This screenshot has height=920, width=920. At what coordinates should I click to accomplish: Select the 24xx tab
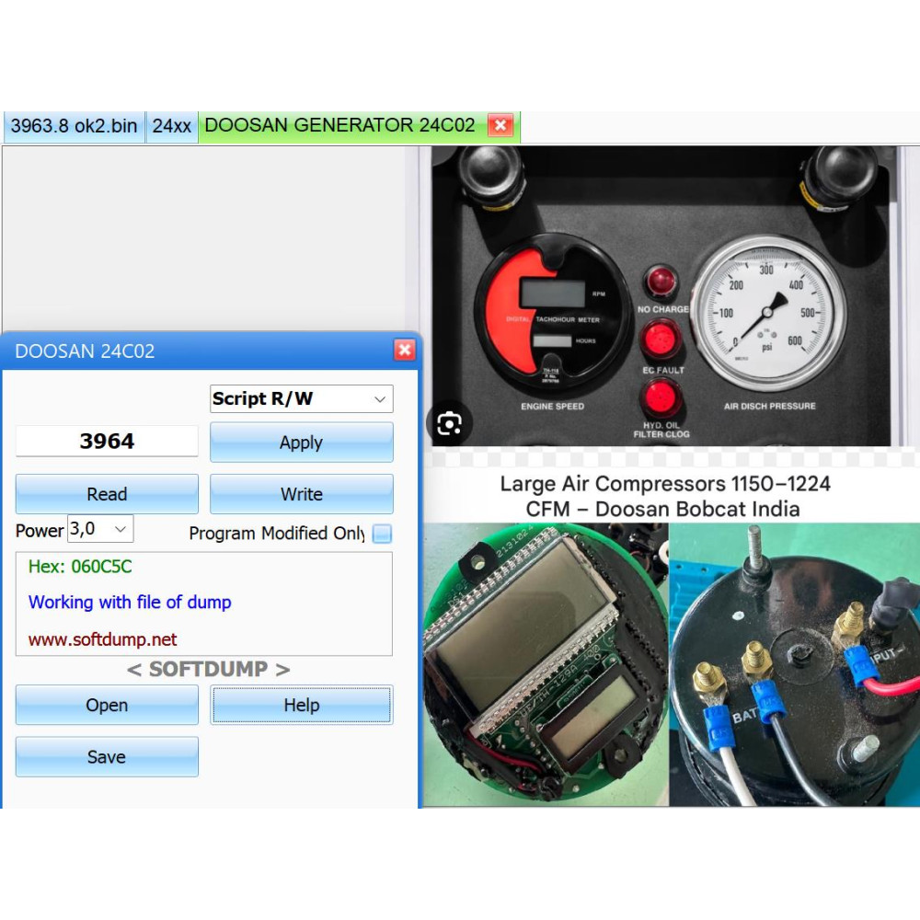pos(172,126)
